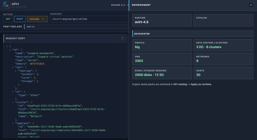Open the PARAMS 14 button
Screen dimensions: 257x140
tap(37, 19)
